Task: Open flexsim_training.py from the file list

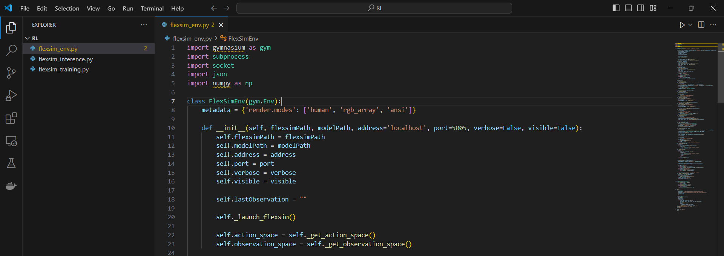Action: click(63, 70)
